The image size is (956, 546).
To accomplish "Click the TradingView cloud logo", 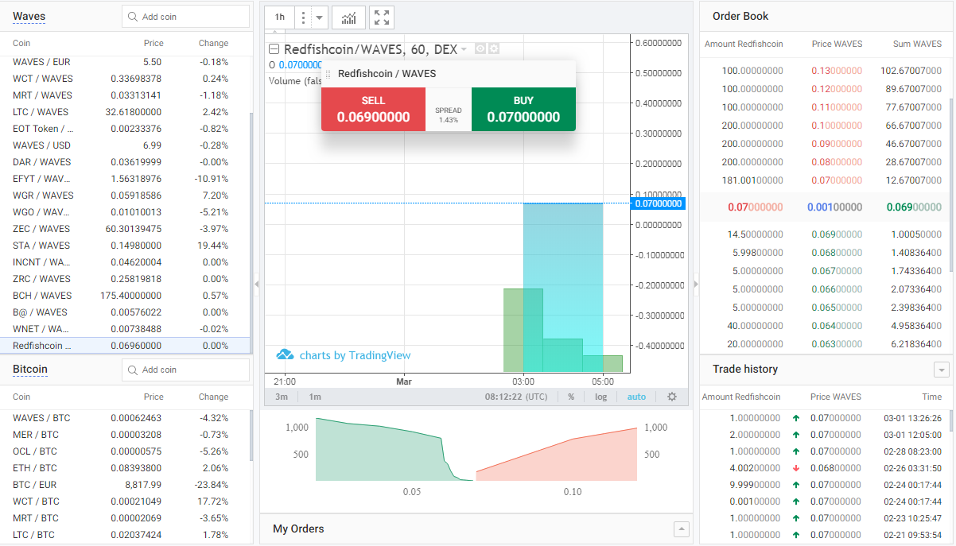I will (286, 354).
